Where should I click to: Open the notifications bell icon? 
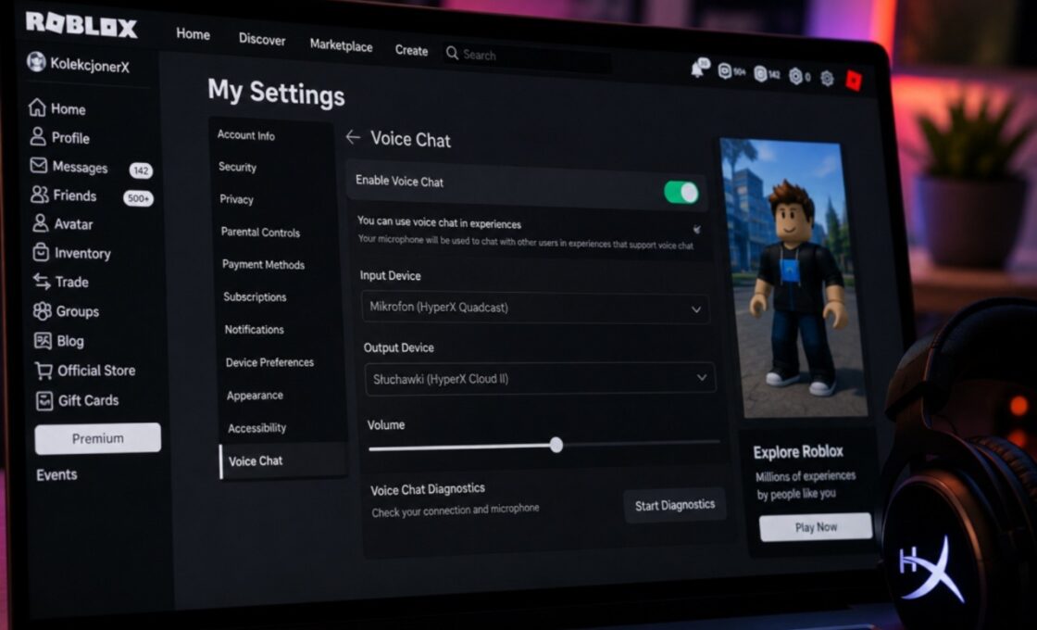[x=698, y=69]
